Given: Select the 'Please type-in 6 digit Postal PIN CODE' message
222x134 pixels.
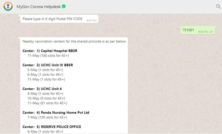Looking at the screenshot, I should point(59,19).
